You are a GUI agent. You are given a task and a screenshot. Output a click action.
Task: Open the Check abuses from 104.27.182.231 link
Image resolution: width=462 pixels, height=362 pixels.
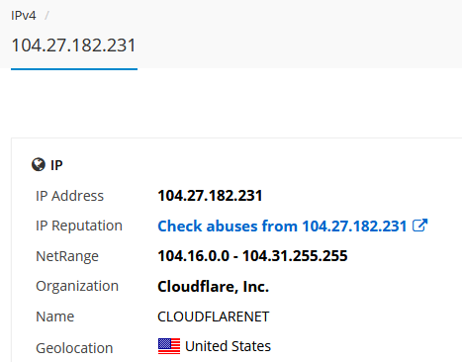click(x=282, y=226)
